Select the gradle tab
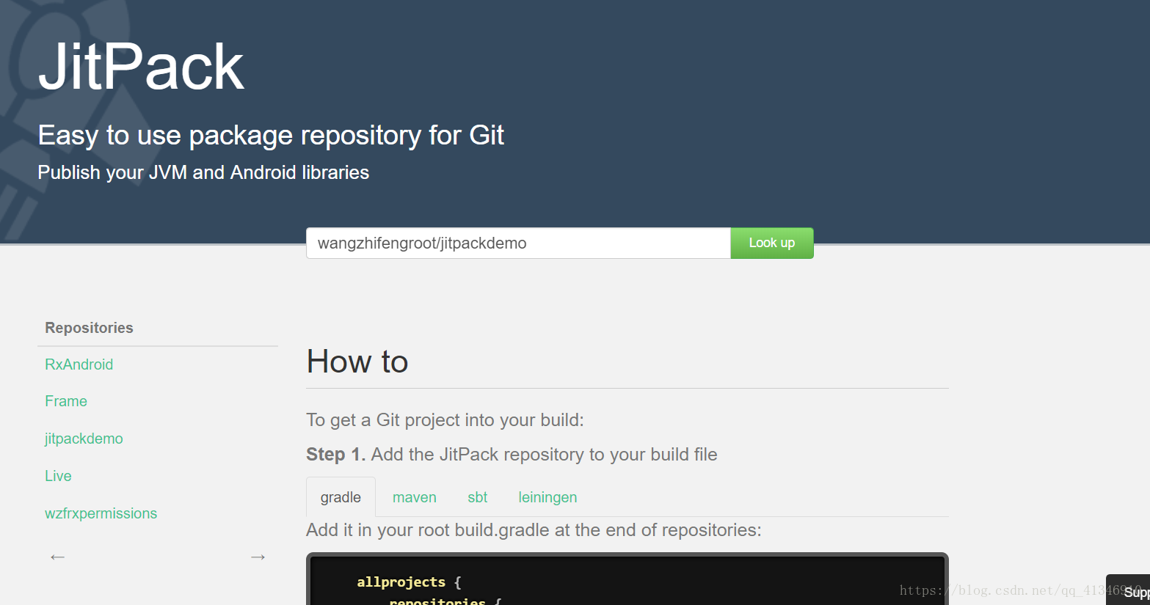The height and width of the screenshot is (605, 1150). tap(341, 497)
